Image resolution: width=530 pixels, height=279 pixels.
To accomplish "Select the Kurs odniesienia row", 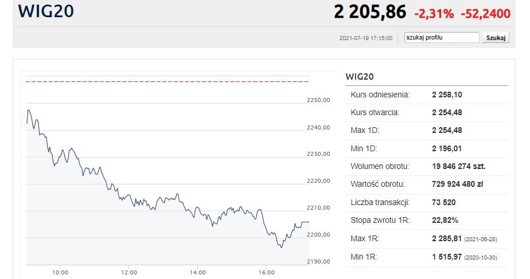I will point(426,94).
